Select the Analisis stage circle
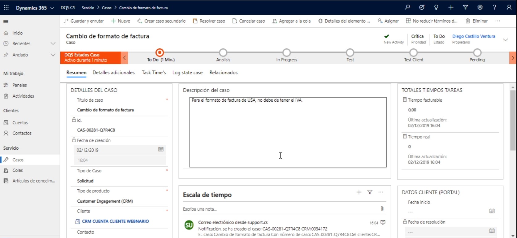 tap(223, 52)
